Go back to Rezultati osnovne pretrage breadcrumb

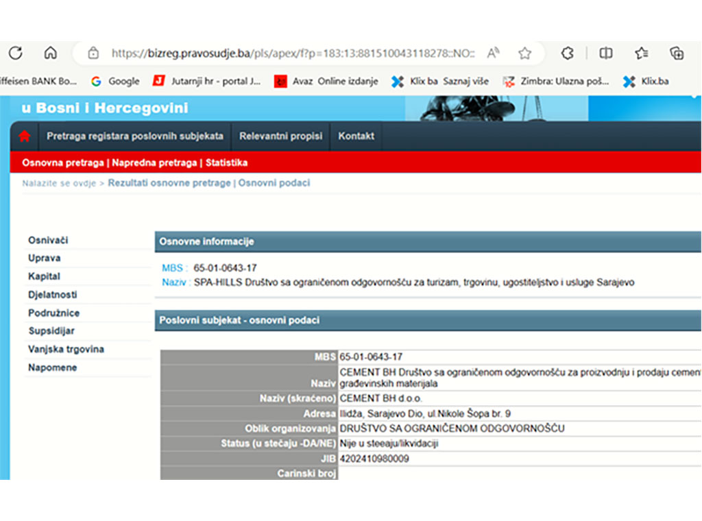click(x=169, y=183)
